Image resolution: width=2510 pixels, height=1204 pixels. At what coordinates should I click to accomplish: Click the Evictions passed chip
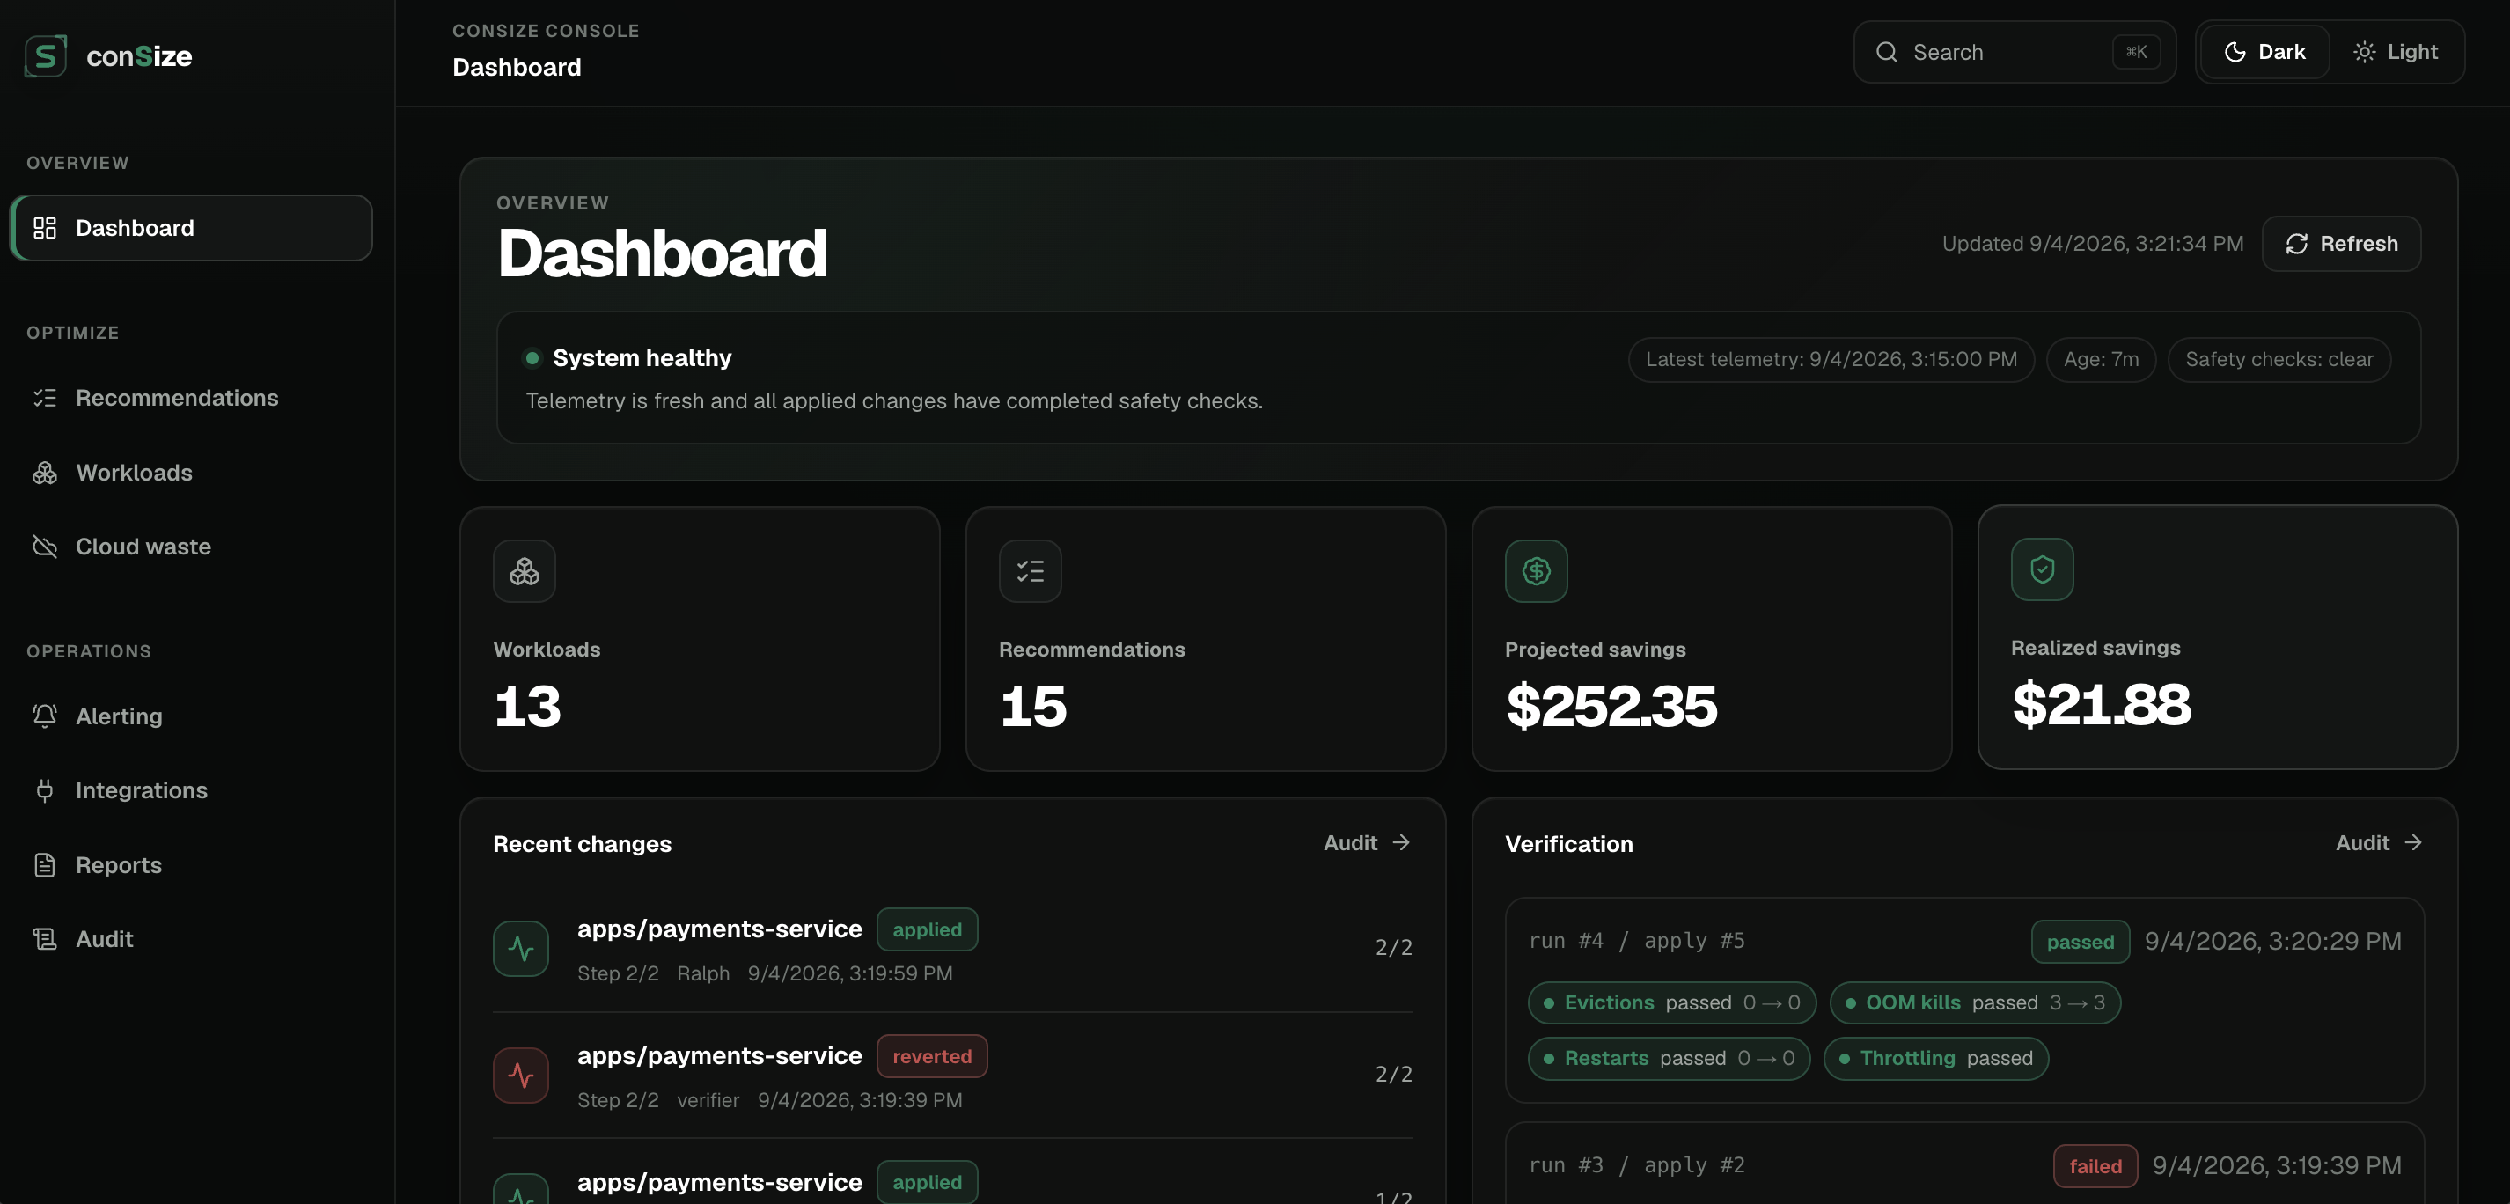(x=1672, y=1003)
